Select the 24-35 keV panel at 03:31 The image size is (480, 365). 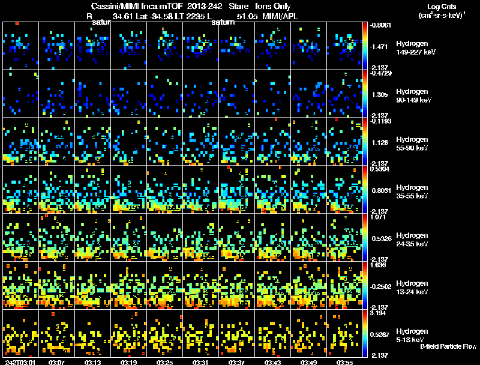click(200, 238)
